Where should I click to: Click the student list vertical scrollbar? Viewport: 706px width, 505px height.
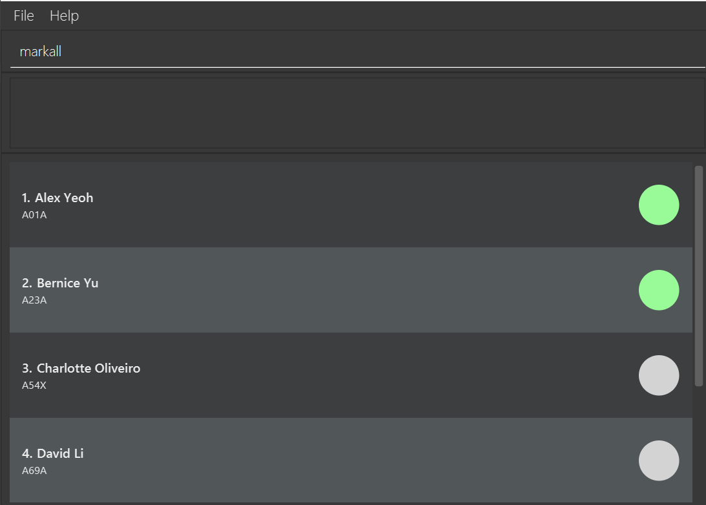699,276
